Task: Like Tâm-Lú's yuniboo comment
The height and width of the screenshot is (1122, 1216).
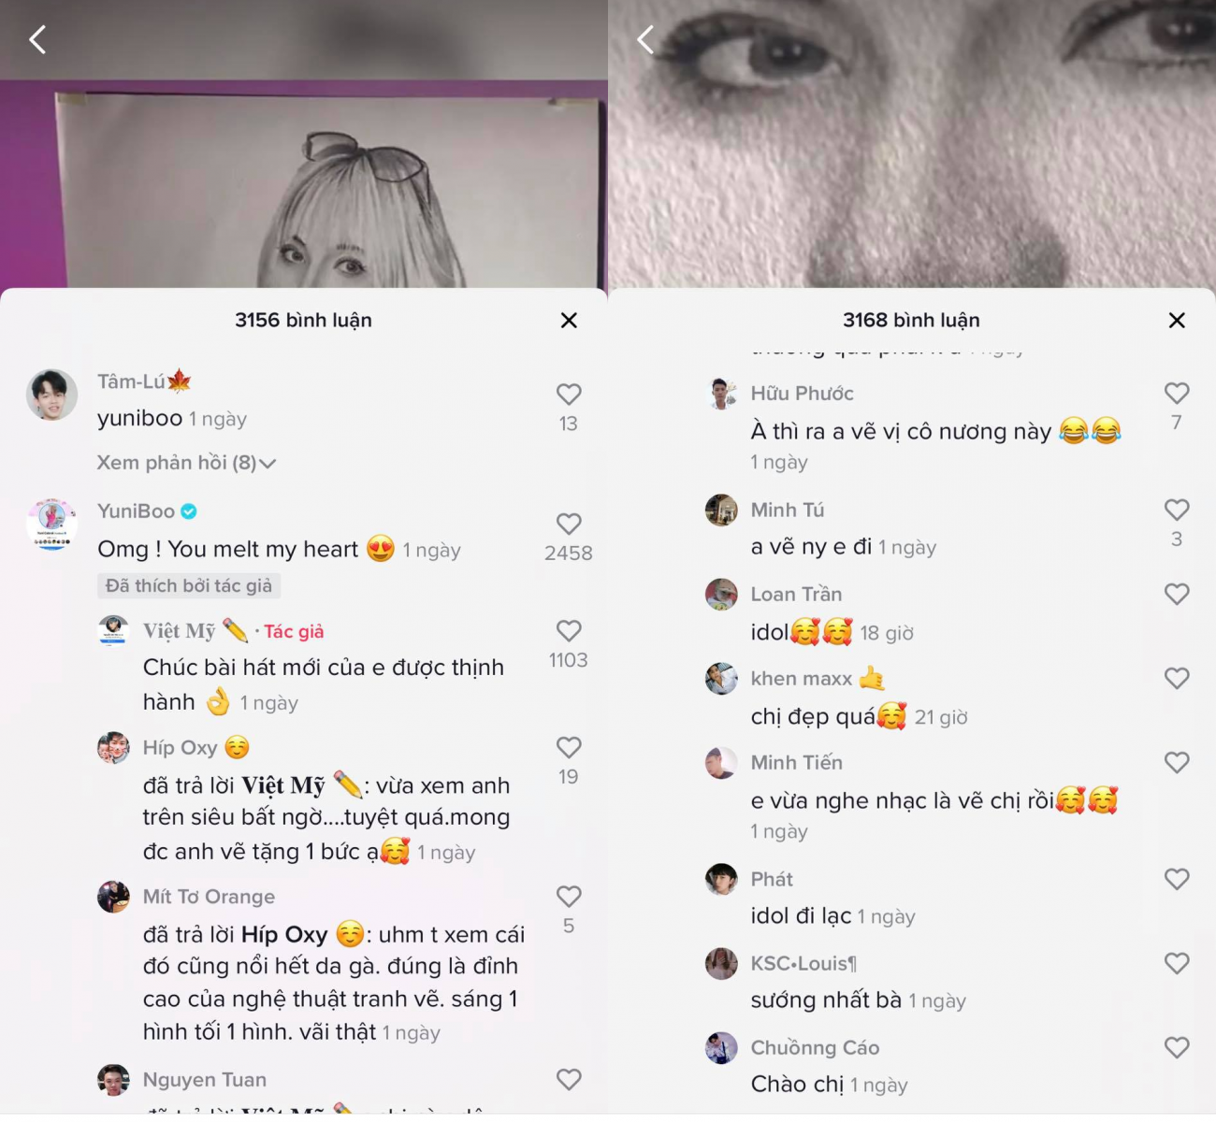Action: tap(569, 395)
